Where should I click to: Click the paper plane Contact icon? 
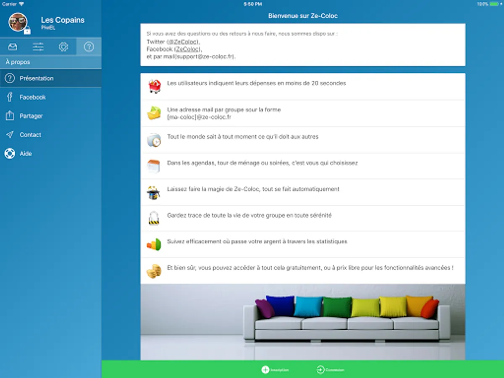(10, 135)
